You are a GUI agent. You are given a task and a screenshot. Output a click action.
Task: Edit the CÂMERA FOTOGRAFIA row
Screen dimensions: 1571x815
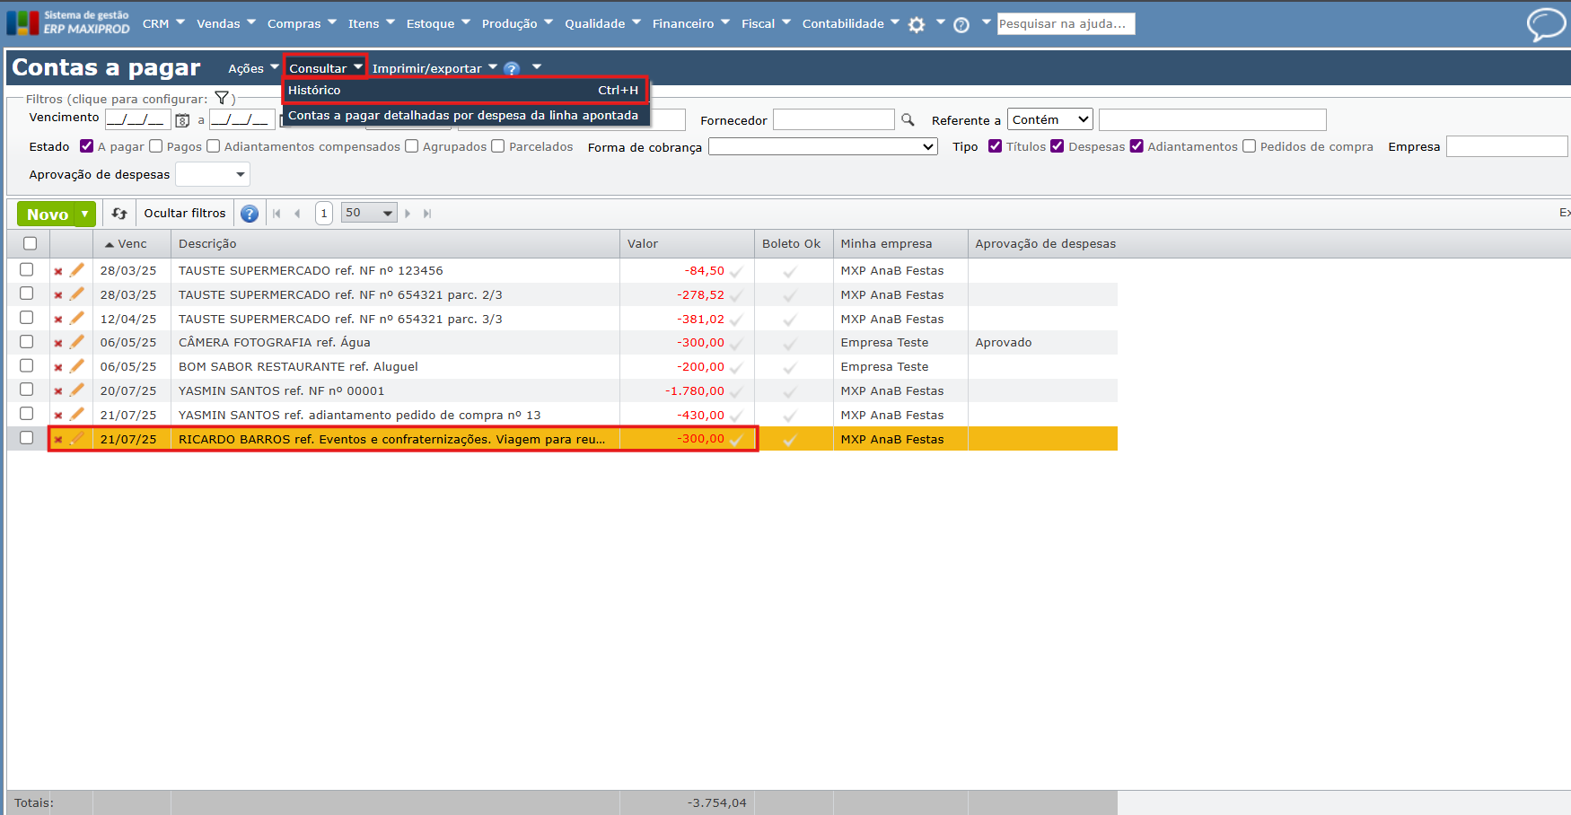point(77,342)
